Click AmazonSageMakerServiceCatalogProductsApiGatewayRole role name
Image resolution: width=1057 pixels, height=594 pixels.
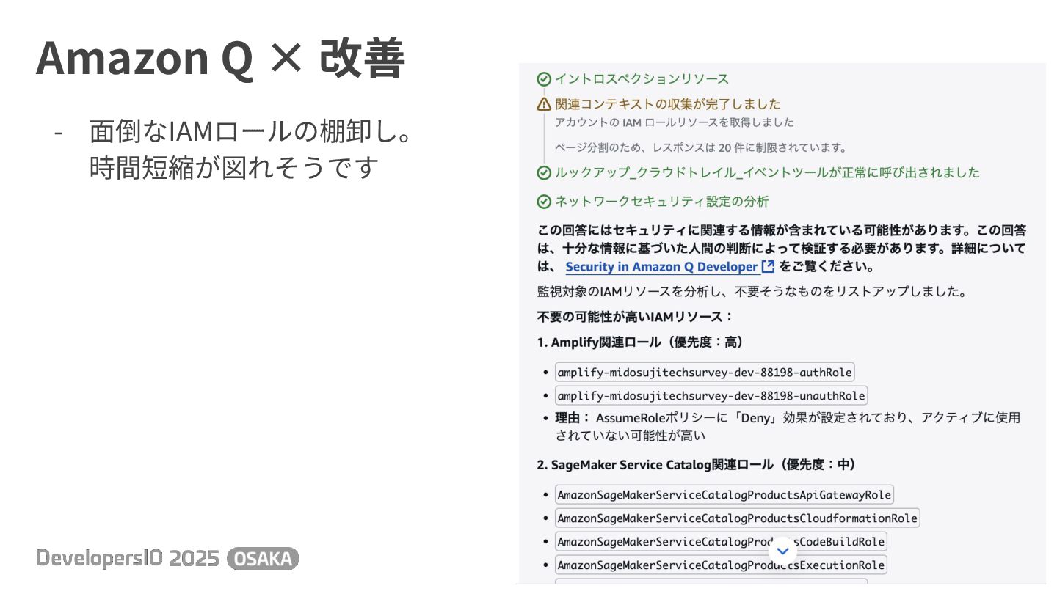[x=724, y=495]
